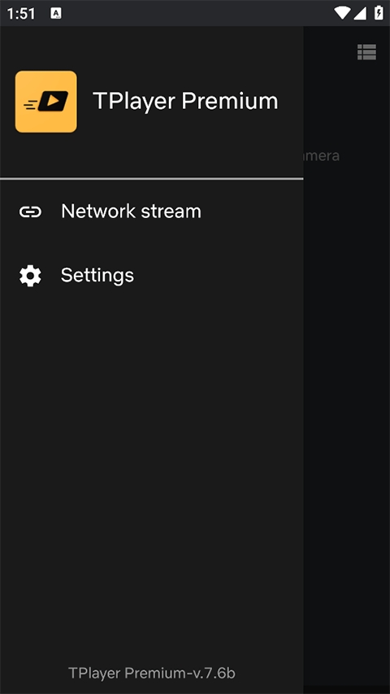Switch list view icon at top right
The height and width of the screenshot is (694, 390).
[366, 52]
